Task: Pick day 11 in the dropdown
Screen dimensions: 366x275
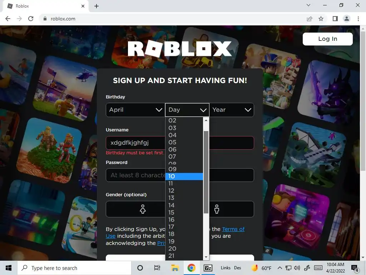Action: pyautogui.click(x=184, y=184)
